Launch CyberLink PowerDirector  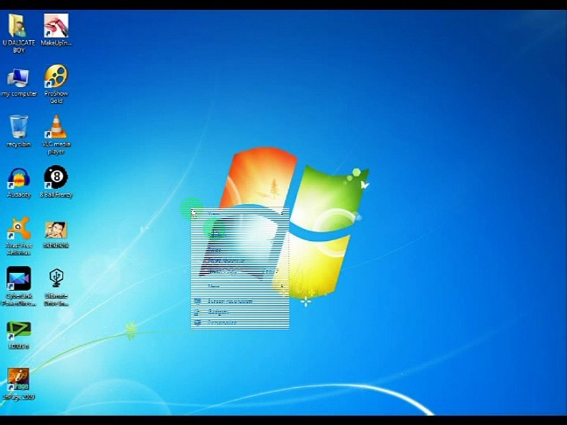click(x=19, y=287)
